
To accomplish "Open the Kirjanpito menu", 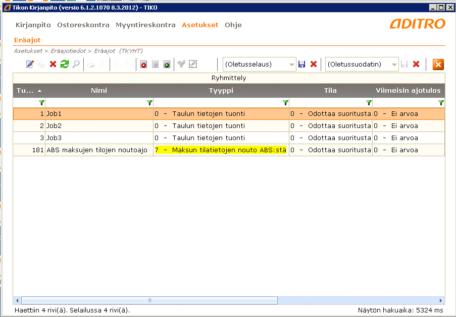I will pos(33,25).
